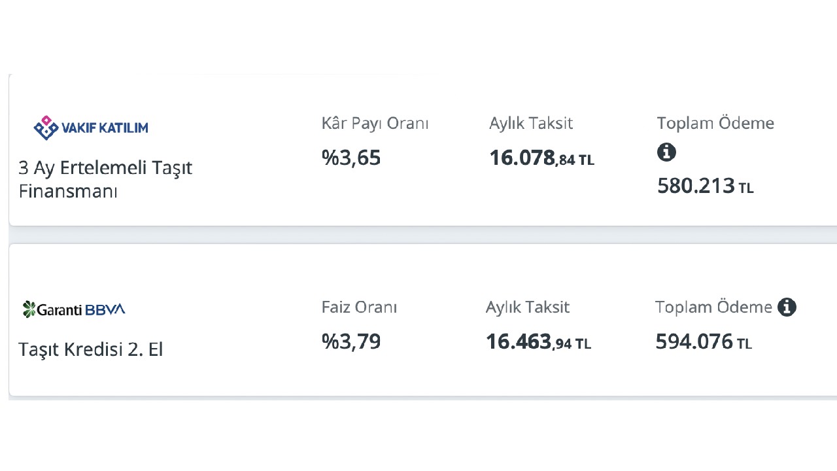Click Aylık Taksit label in Garanti card
Image resolution: width=837 pixels, height=471 pixels.
pos(528,307)
